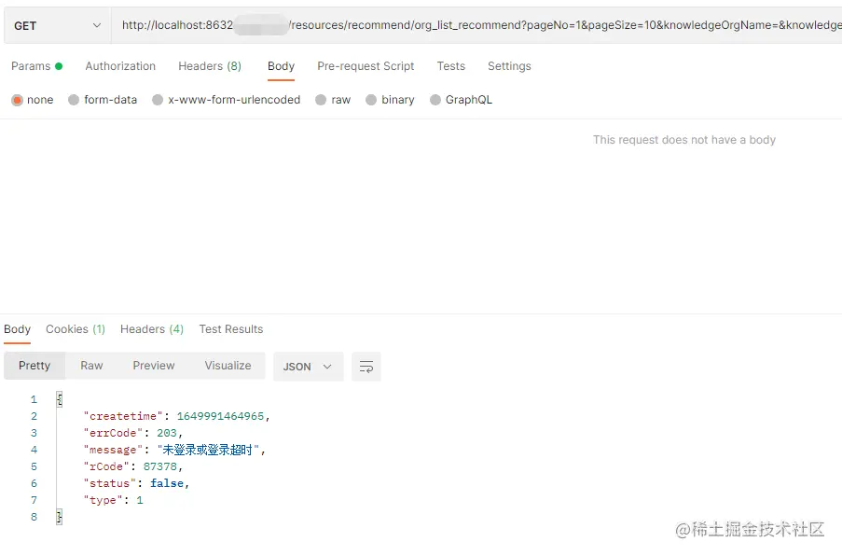Click the rCode value 87378
The height and width of the screenshot is (556, 842).
(160, 466)
